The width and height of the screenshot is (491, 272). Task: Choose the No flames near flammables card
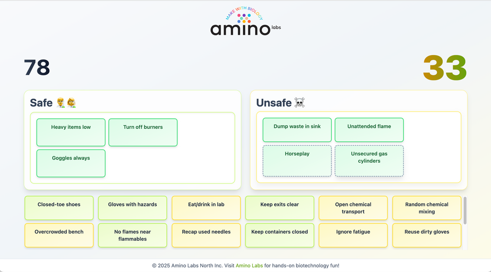point(132,236)
